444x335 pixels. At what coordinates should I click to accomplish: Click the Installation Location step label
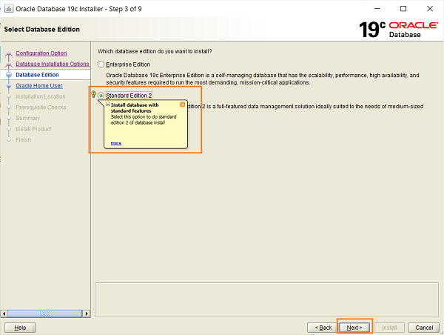pos(41,96)
